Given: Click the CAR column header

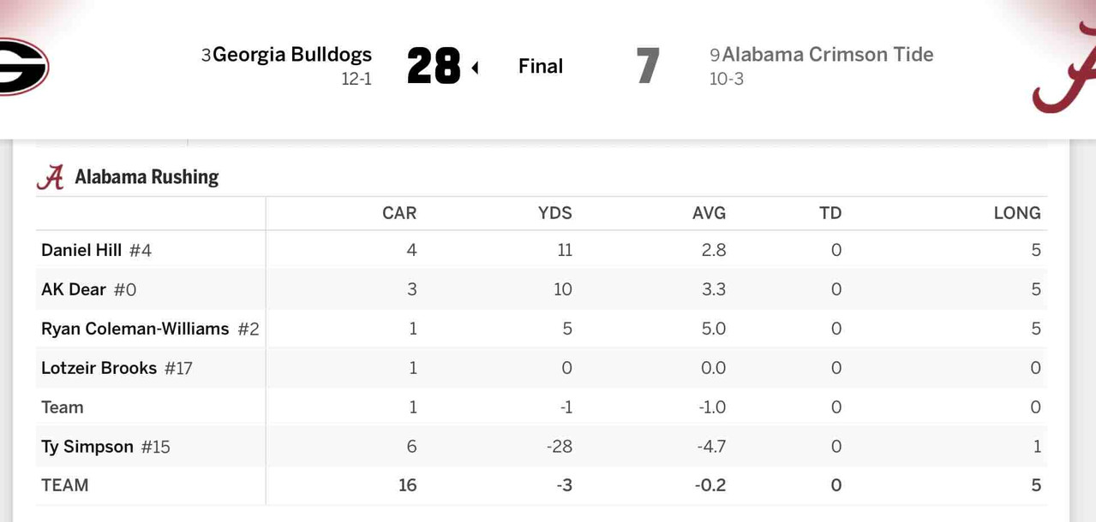Looking at the screenshot, I should click(x=399, y=213).
